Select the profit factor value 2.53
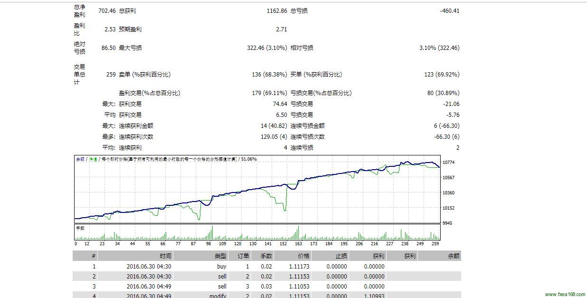 [x=110, y=29]
